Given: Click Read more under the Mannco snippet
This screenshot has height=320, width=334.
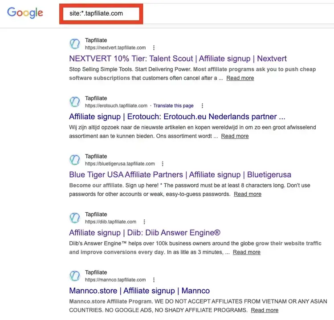Looking at the screenshot, I should click(265, 310).
